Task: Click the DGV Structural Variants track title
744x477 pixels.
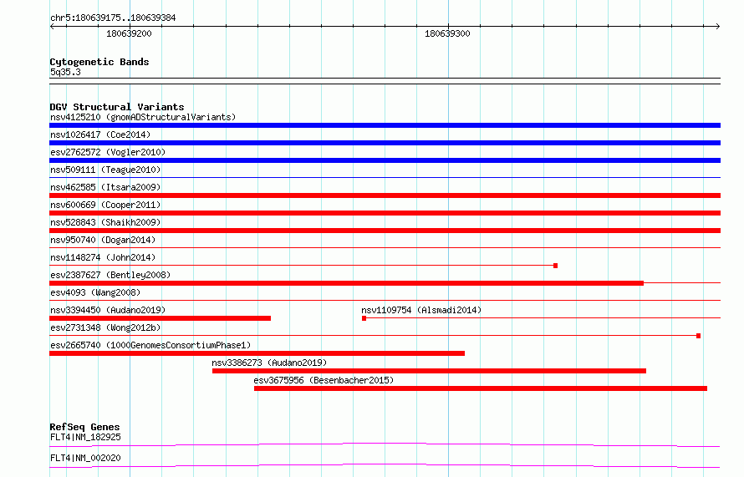Action: pyautogui.click(x=117, y=107)
